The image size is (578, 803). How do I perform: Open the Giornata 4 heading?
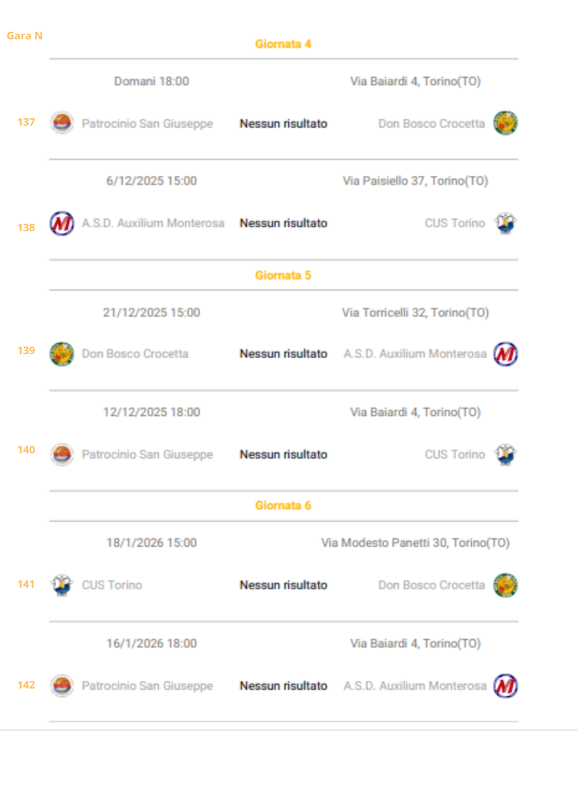[x=283, y=44]
